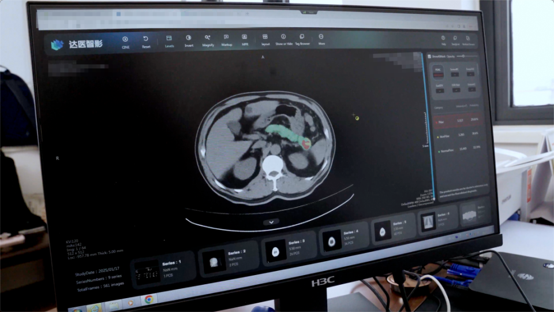Click the Show or Hide tool
Viewport: 554px width, 312px height.
[x=284, y=40]
